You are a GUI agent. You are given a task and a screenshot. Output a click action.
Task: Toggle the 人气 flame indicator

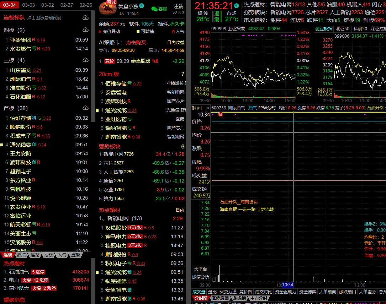click(x=173, y=32)
